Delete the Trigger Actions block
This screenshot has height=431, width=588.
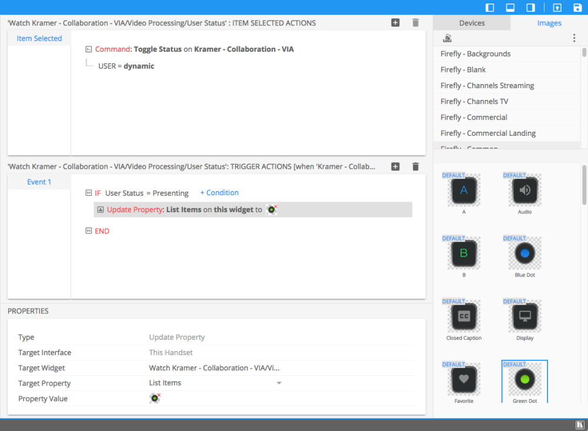[416, 166]
